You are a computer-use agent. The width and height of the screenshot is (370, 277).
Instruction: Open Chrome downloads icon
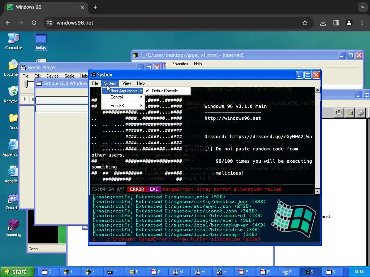(x=323, y=23)
